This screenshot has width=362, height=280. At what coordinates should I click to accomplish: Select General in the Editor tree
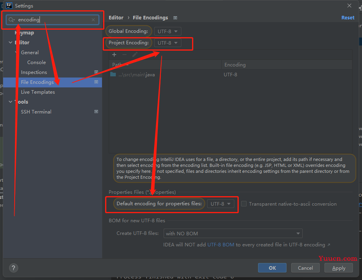pos(30,53)
